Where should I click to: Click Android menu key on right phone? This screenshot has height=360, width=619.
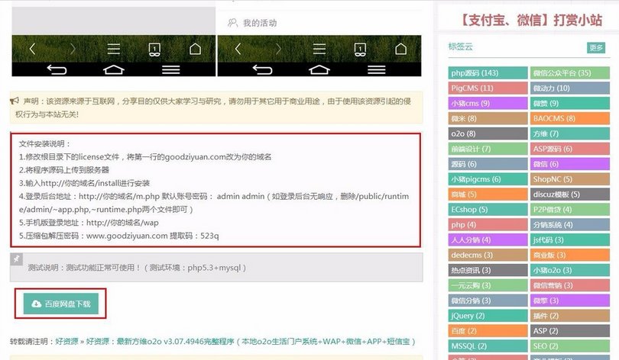pos(376,69)
